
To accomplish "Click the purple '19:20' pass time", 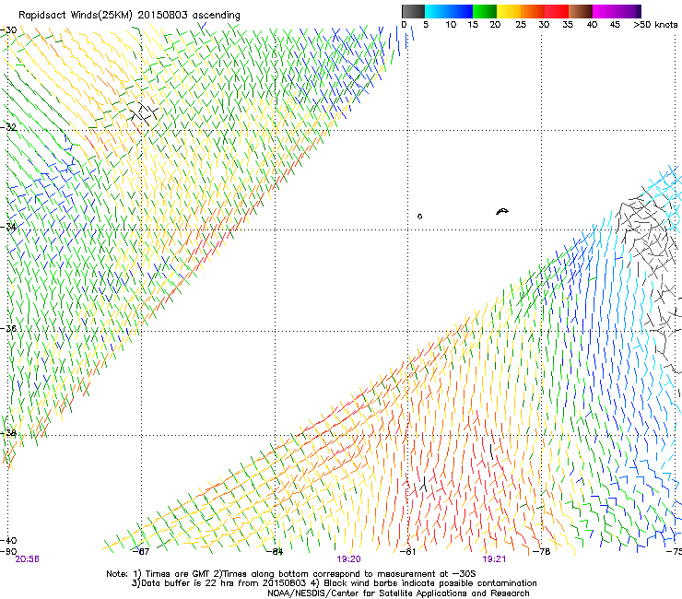I will pos(348,559).
